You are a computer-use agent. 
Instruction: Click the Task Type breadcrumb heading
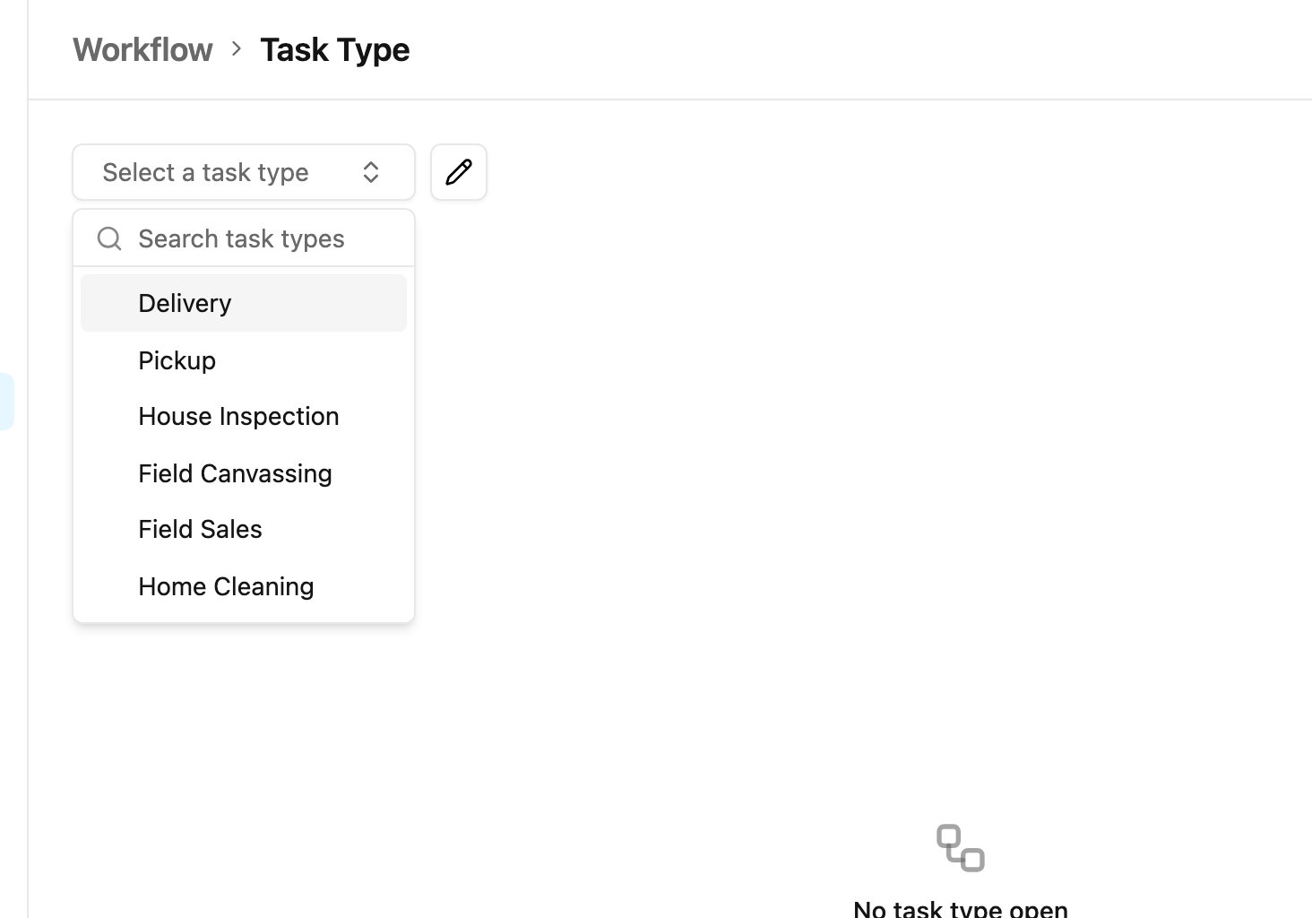coord(335,49)
